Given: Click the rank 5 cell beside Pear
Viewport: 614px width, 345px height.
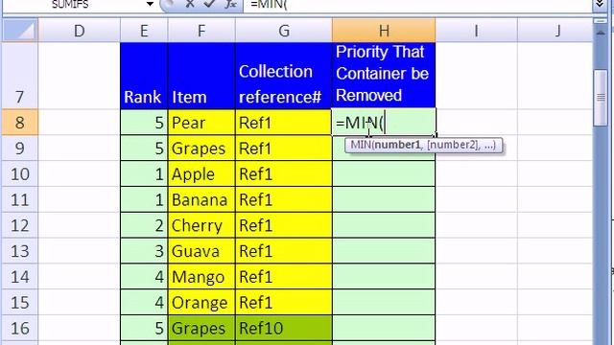Looking at the screenshot, I should coord(144,123).
